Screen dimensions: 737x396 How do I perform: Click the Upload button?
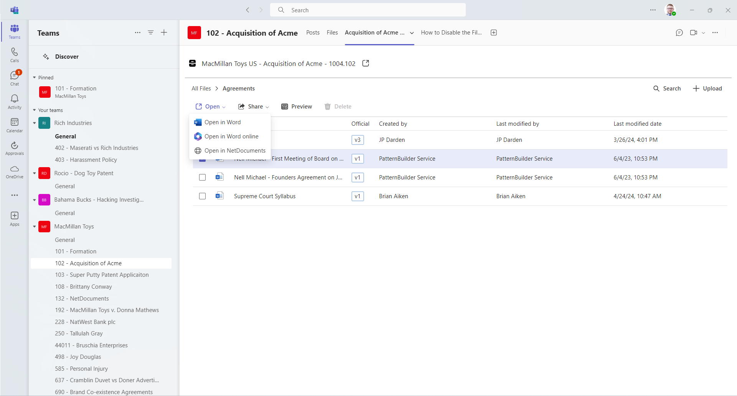click(707, 88)
